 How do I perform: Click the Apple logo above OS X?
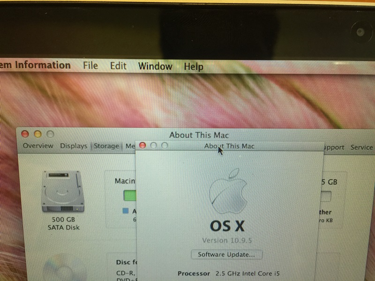228,191
